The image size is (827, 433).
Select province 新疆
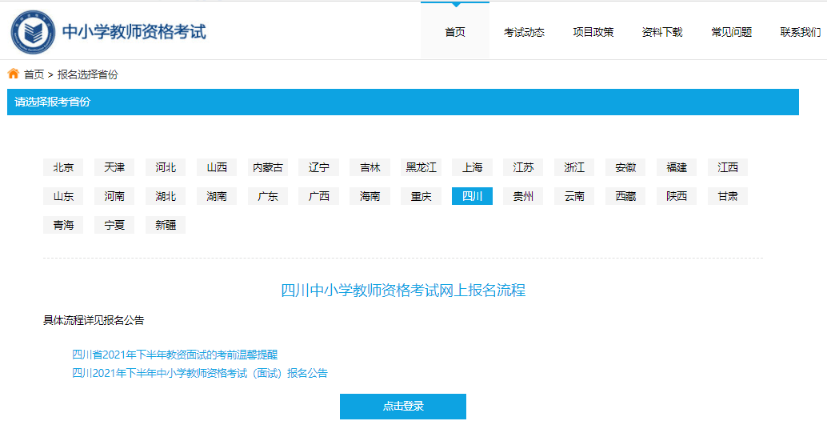(x=166, y=225)
